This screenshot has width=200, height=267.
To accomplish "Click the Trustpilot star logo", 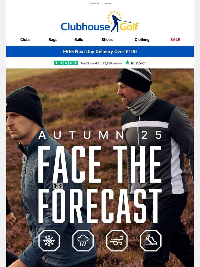I will (127, 63).
